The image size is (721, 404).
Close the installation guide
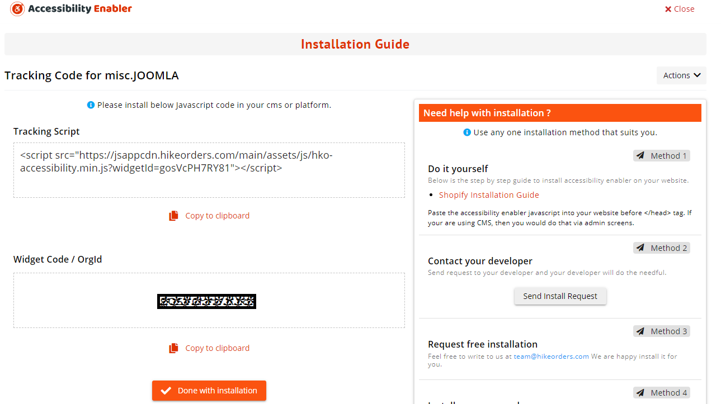tap(680, 9)
